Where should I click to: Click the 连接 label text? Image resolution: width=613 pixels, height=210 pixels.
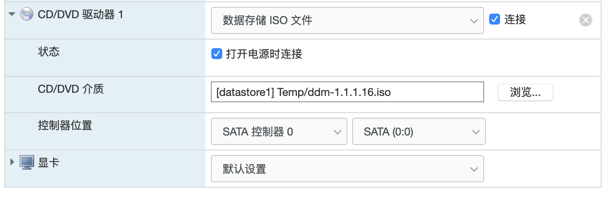(x=515, y=20)
